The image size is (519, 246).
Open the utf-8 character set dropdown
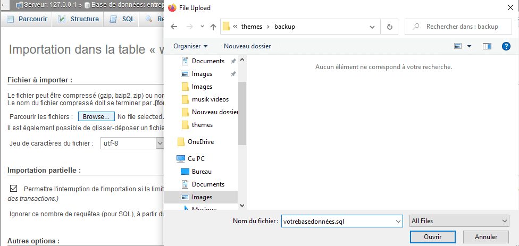coord(132,143)
